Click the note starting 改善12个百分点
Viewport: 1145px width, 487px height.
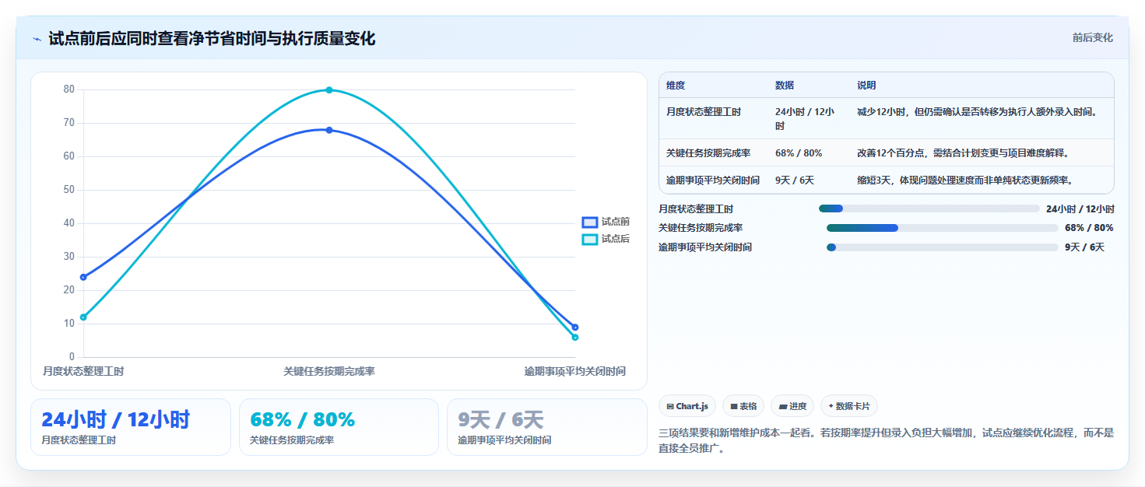point(963,153)
